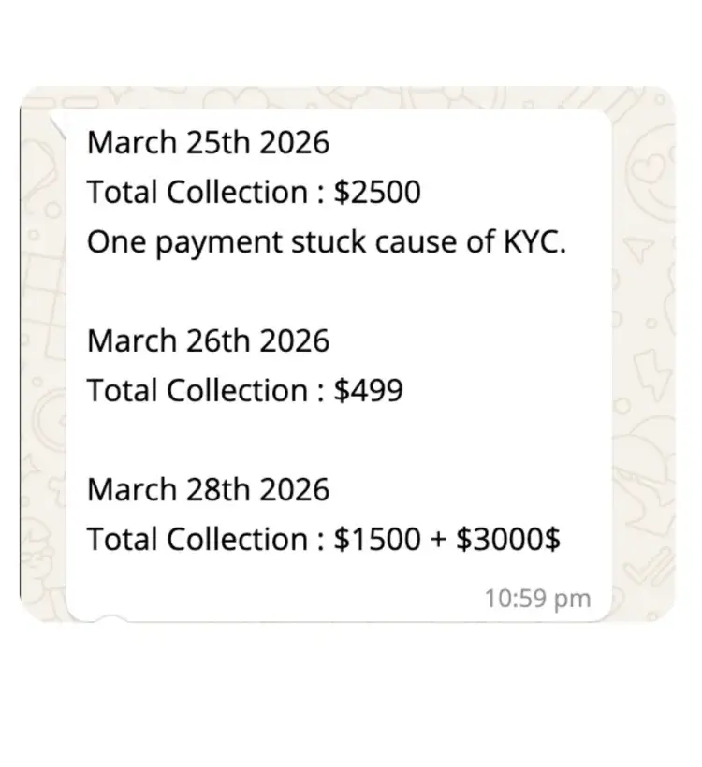This screenshot has width=702, height=767.
Task: Click the 10:59 pm message timestamp
Action: point(537,599)
